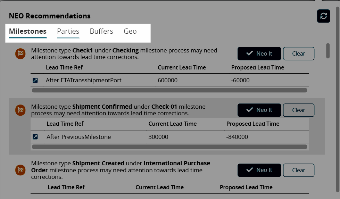Click the flag icon beside Check1 milestone
340x199 pixels.
(20, 53)
